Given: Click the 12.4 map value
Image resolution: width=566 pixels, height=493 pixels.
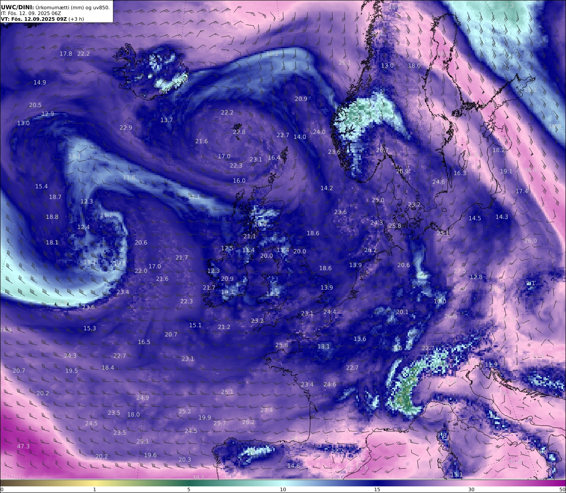Looking at the screenshot, I should (84, 227).
